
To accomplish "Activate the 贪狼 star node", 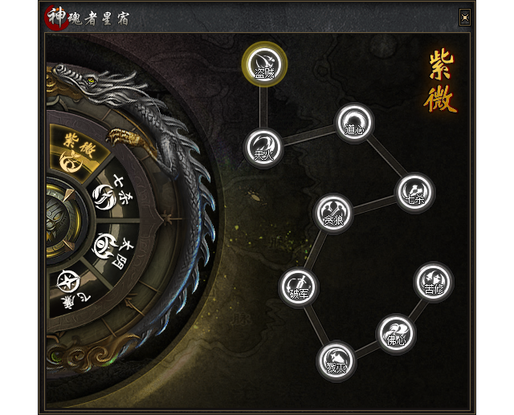I will 333,214.
